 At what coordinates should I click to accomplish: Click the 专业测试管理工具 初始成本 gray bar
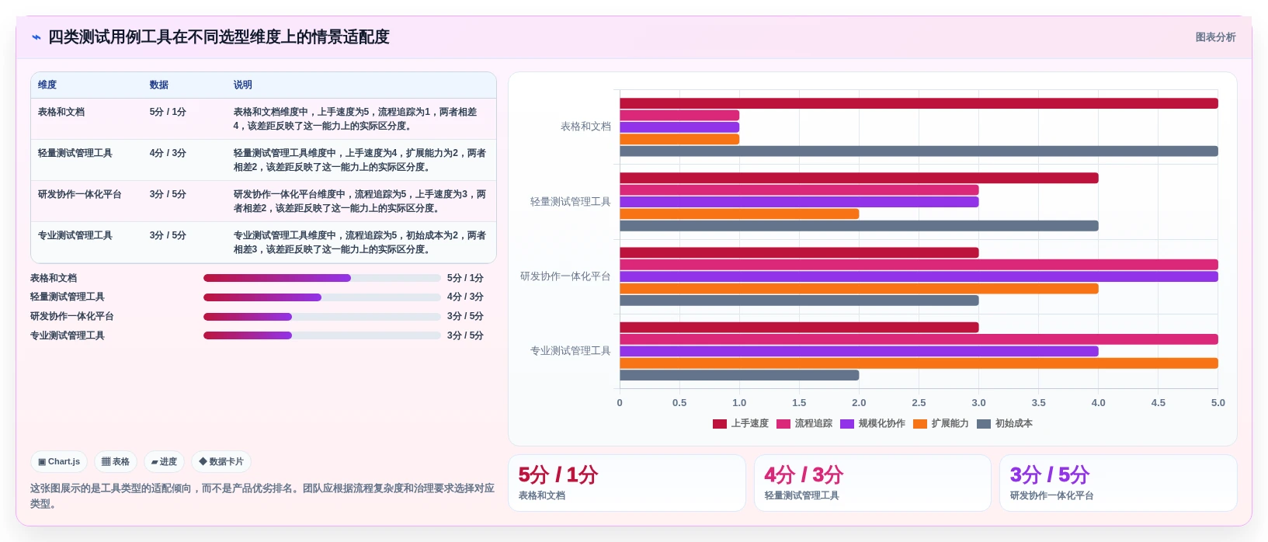tap(739, 375)
